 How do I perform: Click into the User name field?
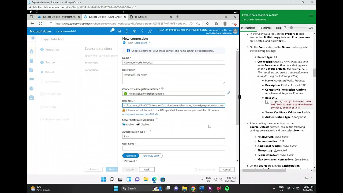pyautogui.click(x=174, y=148)
